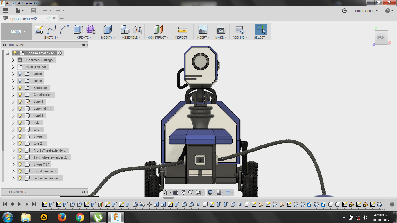The width and height of the screenshot is (397, 223).
Task: Toggle visibility bulb of head:1
Action: [x=20, y=116]
